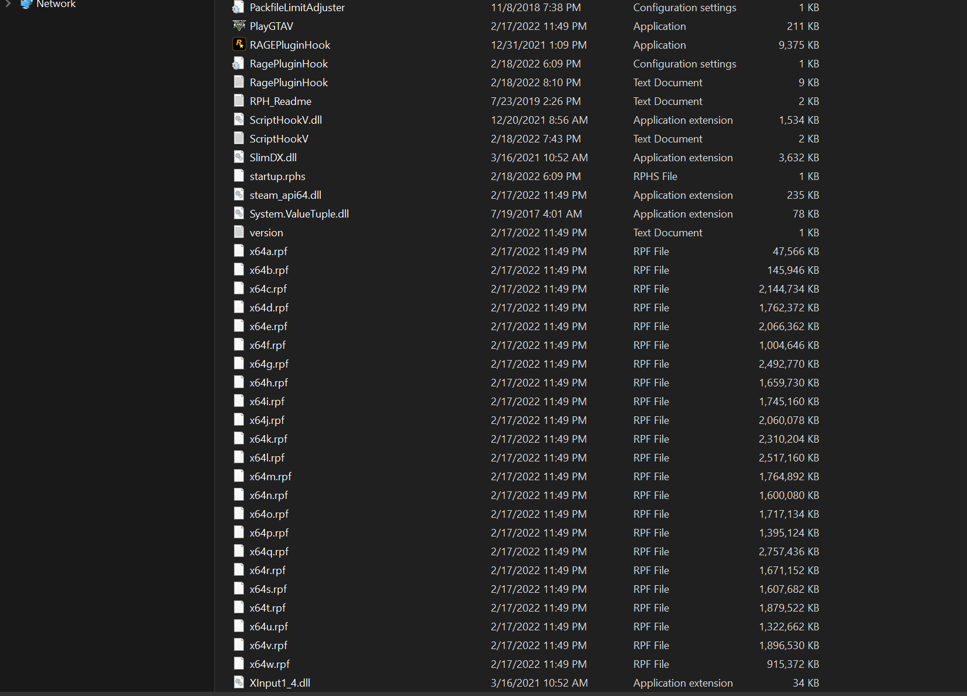Click the steam_api64.dll file icon

pyautogui.click(x=239, y=195)
